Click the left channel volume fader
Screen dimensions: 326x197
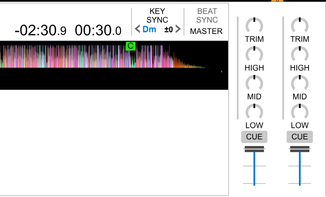point(254,149)
